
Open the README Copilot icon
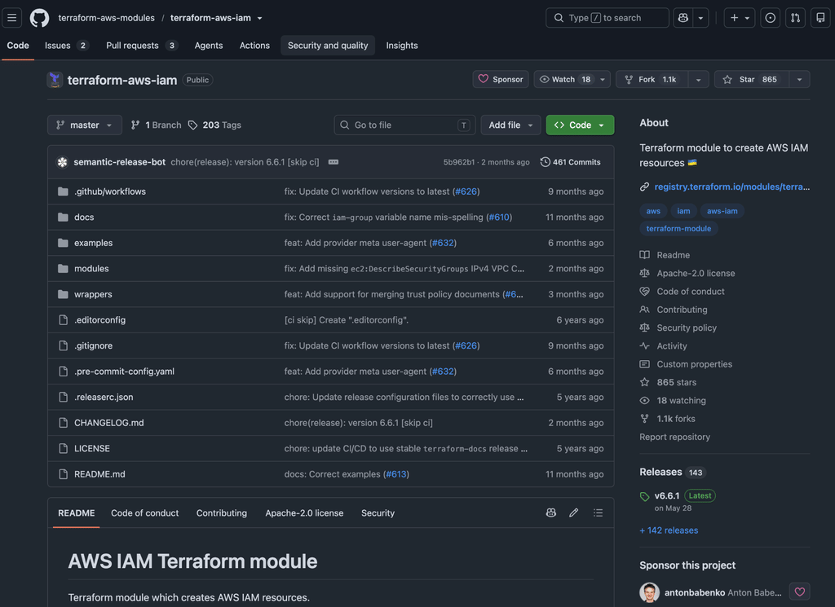tap(551, 512)
